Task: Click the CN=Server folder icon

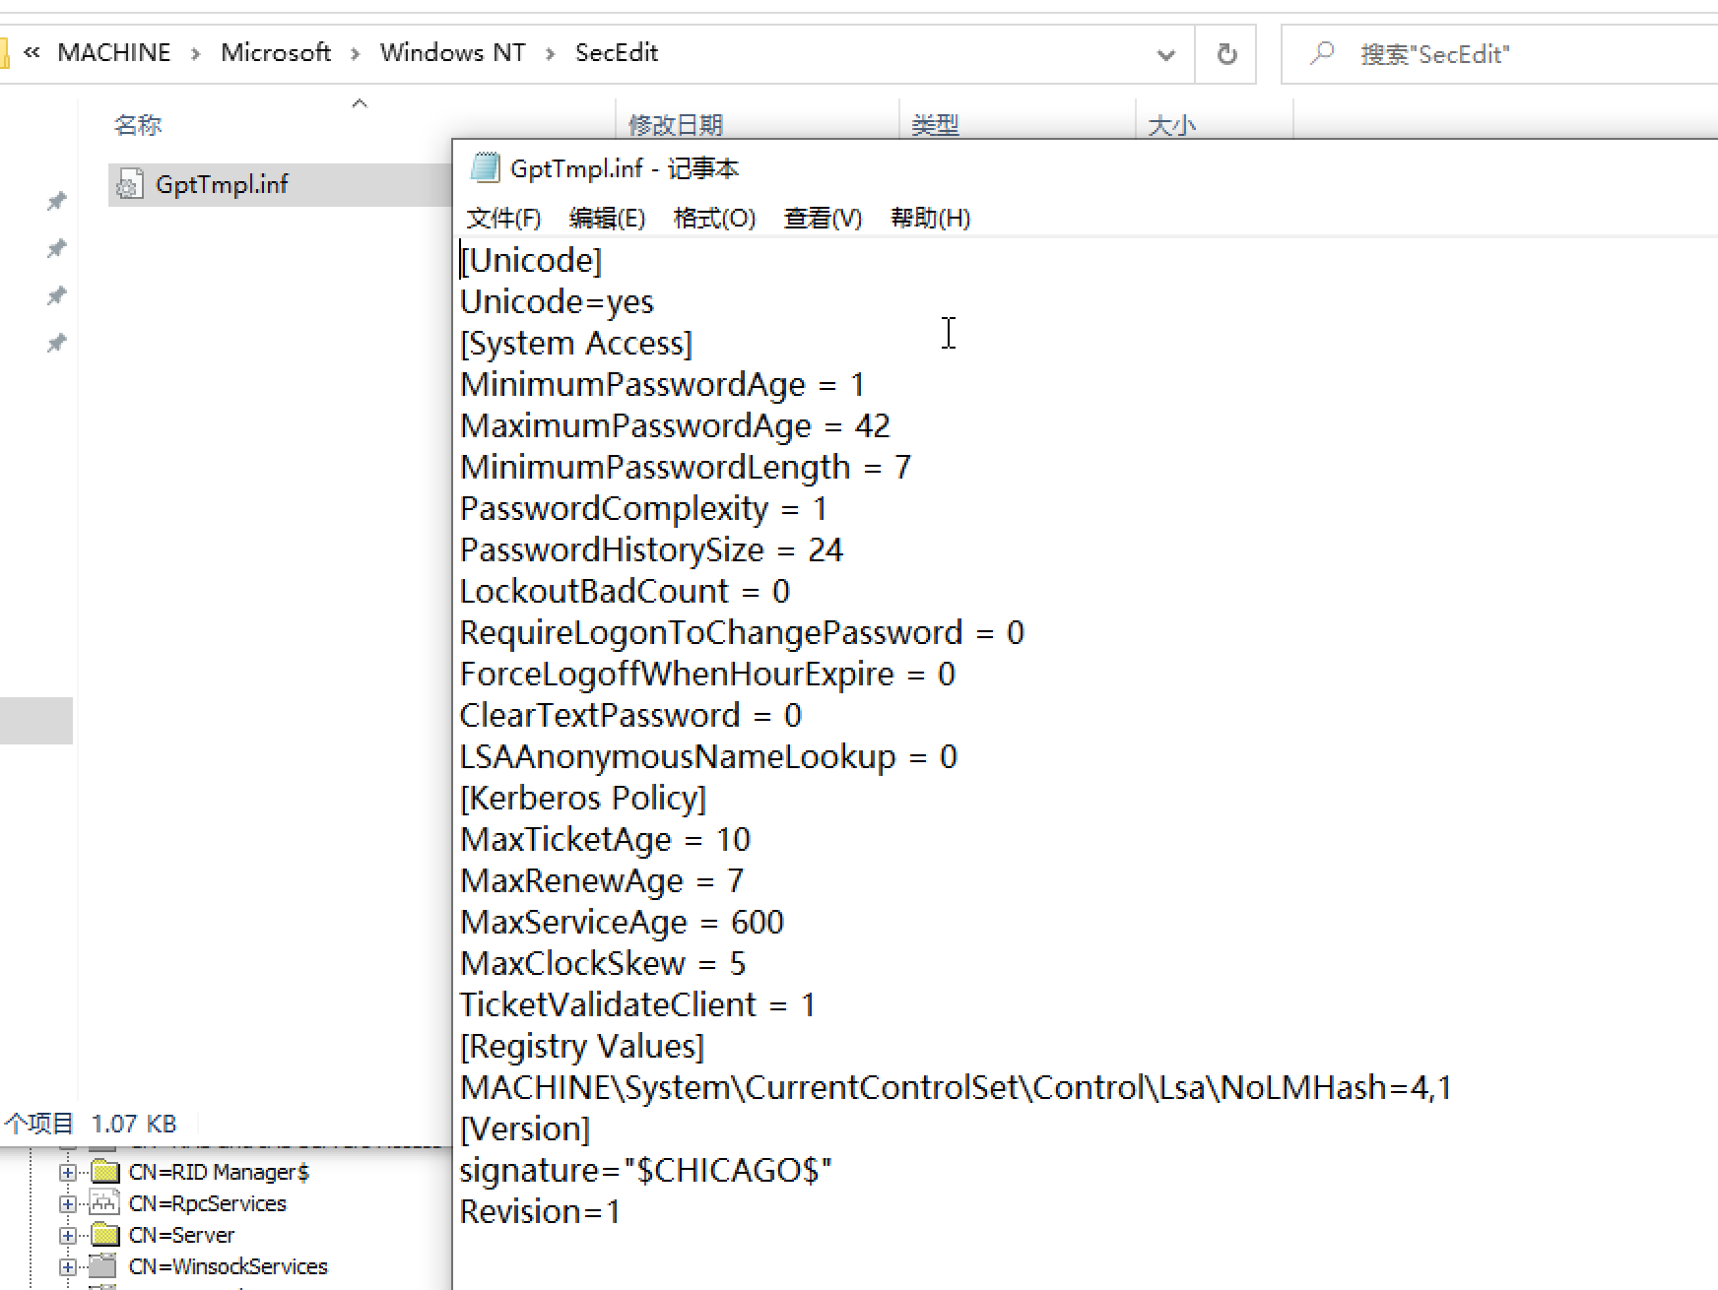Action: coord(104,1235)
